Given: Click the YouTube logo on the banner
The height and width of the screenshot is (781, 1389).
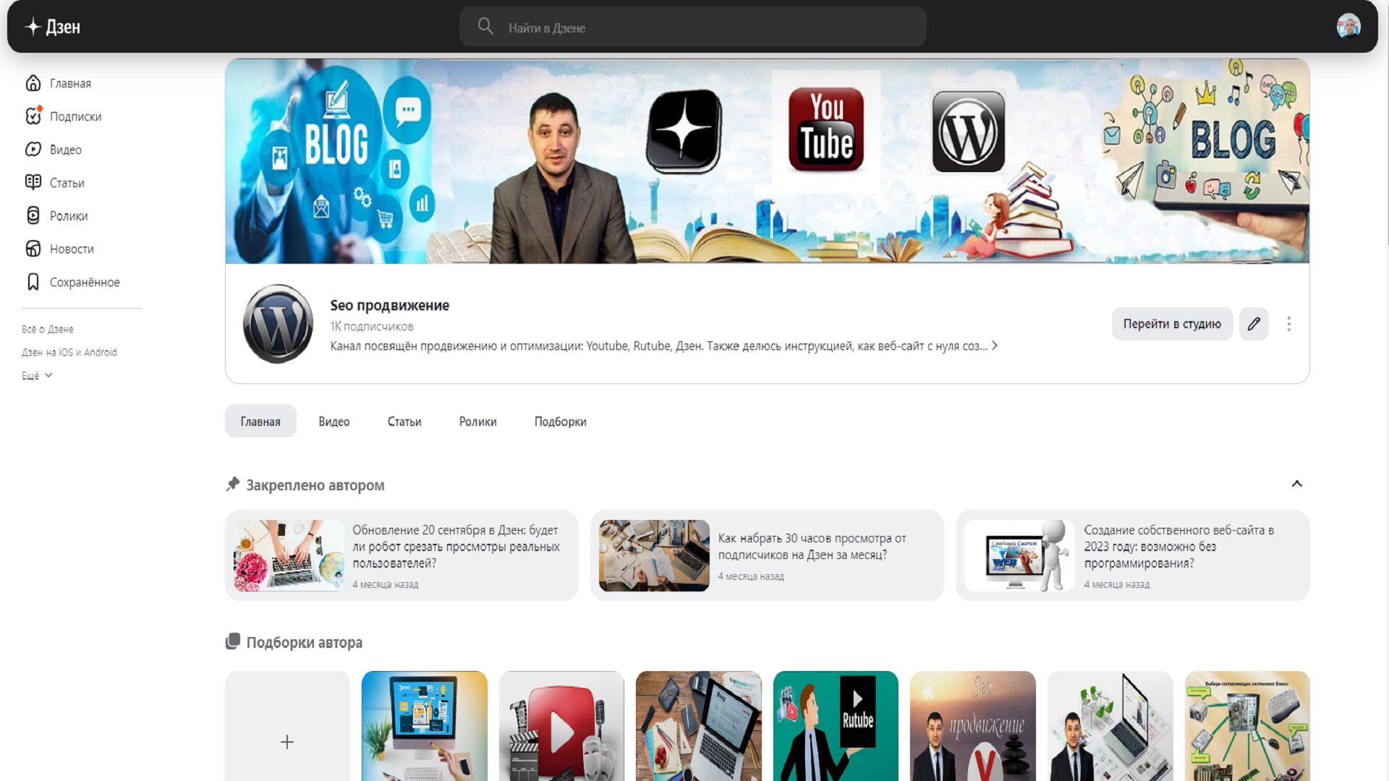Looking at the screenshot, I should point(826,130).
